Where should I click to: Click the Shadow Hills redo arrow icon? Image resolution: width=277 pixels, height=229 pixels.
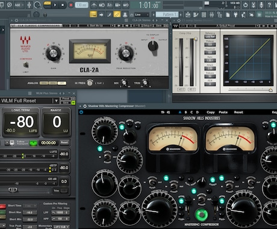pyautogui.click(x=168, y=112)
